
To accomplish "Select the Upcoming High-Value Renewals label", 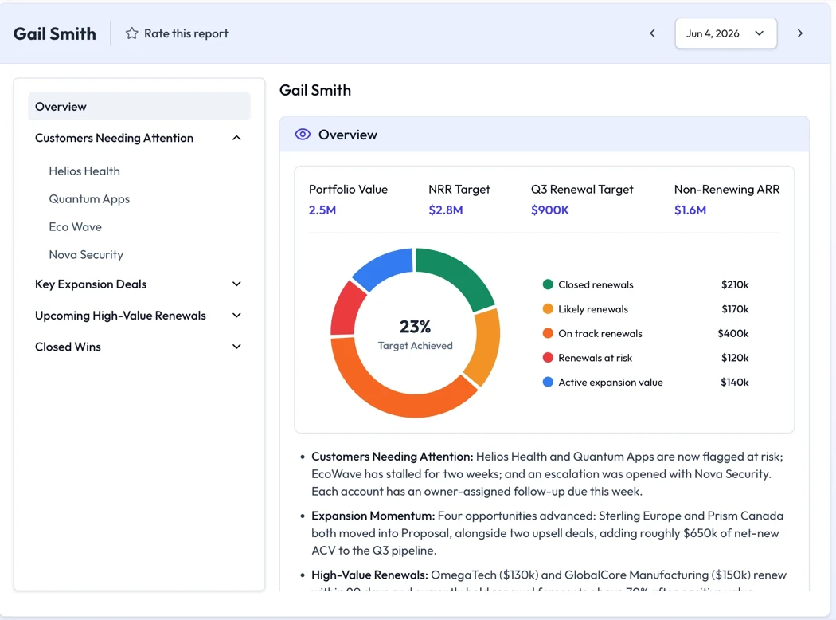I will pos(120,316).
